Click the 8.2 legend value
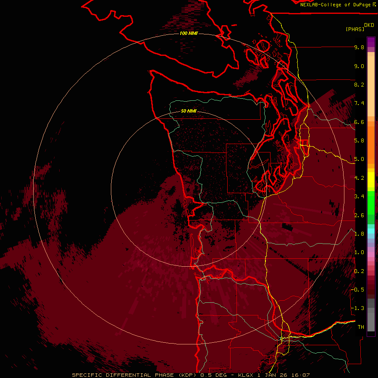Image resolution: width=378 pixels, height=378 pixels. [x=359, y=84]
